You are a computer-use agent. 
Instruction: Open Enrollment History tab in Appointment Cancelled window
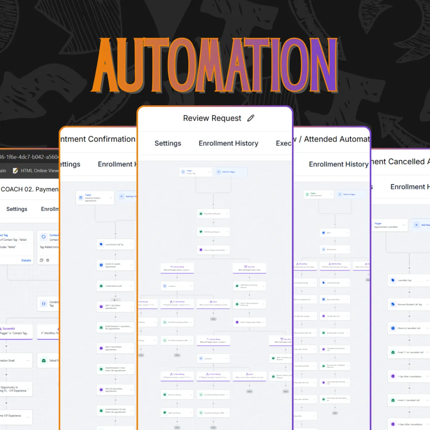point(410,187)
